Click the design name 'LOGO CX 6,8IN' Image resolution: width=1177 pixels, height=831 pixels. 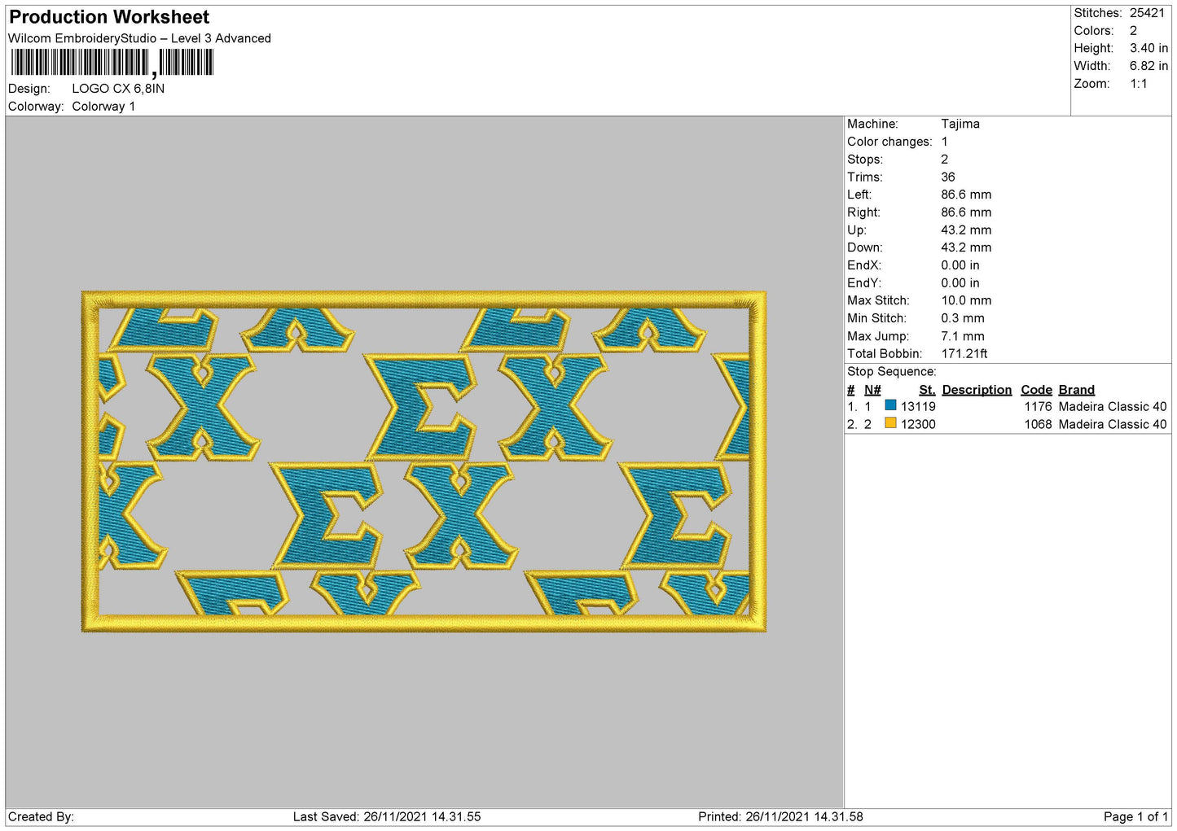(118, 89)
